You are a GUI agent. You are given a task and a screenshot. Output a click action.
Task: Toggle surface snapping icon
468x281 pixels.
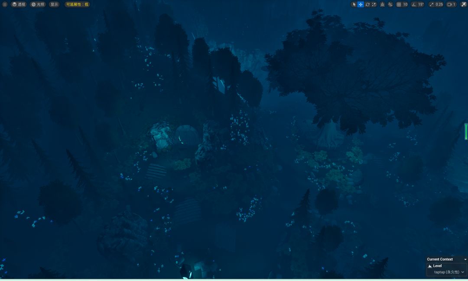click(x=390, y=4)
